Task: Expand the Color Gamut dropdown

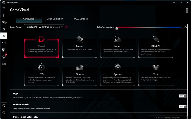Action: point(44,27)
